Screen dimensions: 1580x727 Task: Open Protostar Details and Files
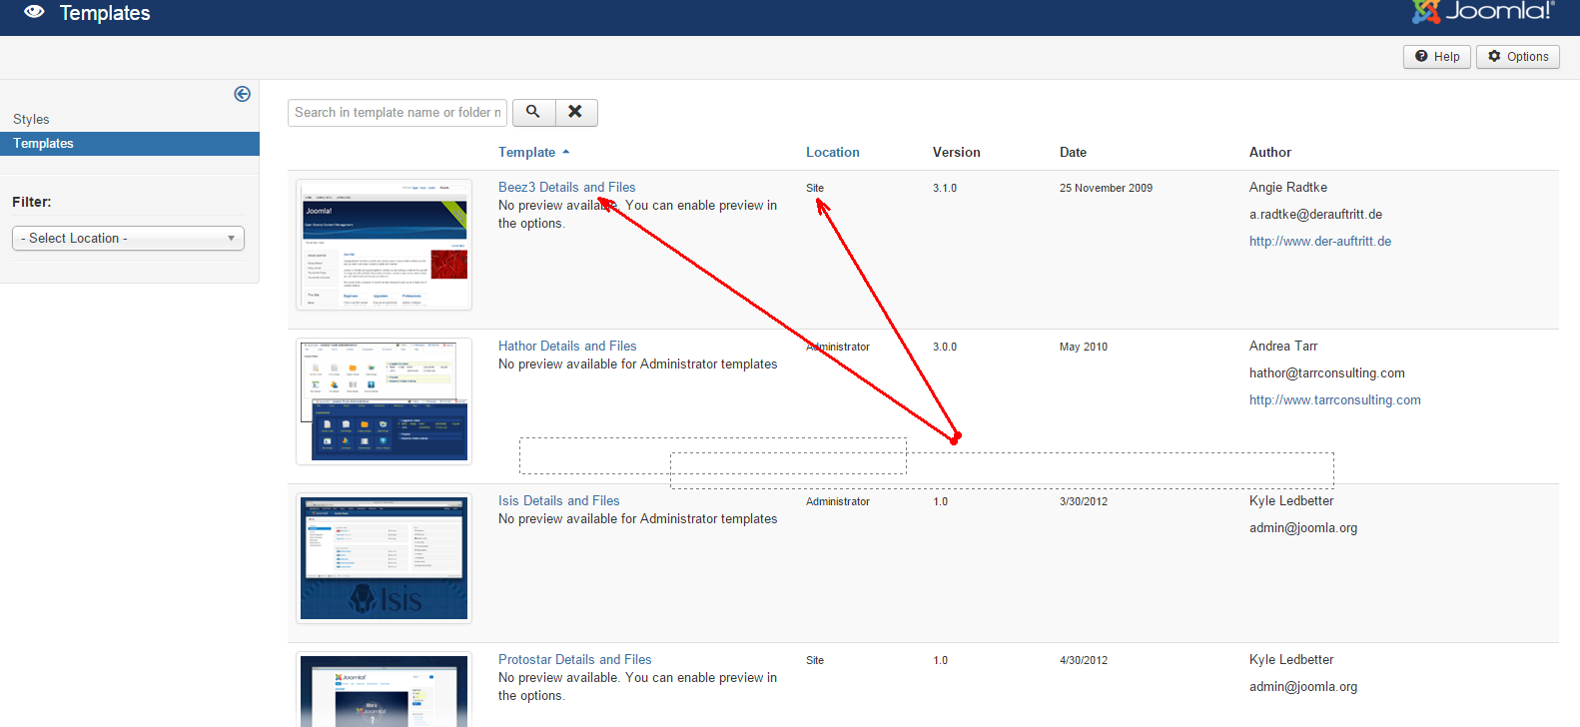click(x=575, y=659)
